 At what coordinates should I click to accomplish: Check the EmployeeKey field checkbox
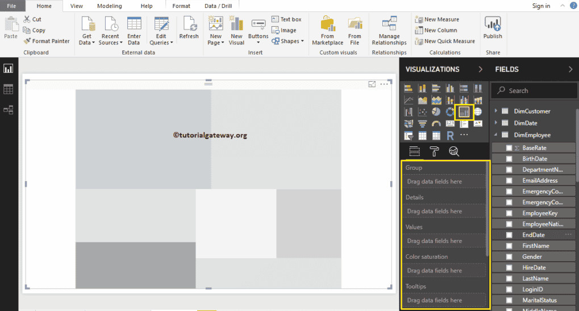pos(509,213)
